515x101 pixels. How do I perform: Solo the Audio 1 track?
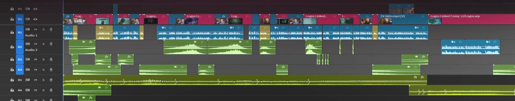pos(43,29)
